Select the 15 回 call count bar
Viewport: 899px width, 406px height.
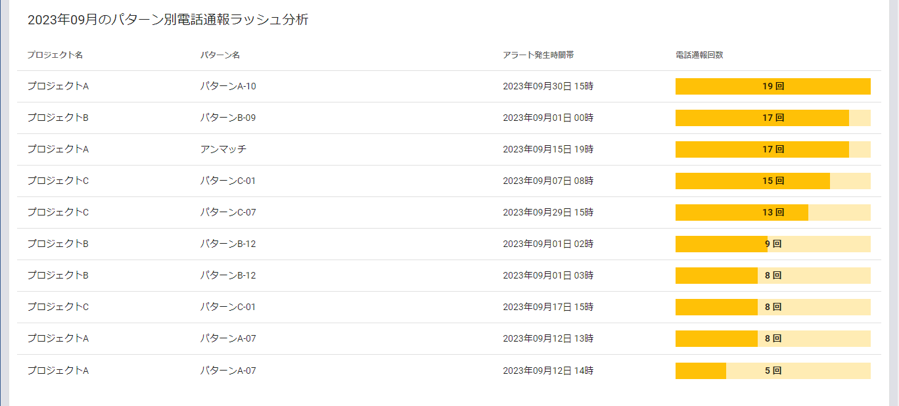click(773, 181)
